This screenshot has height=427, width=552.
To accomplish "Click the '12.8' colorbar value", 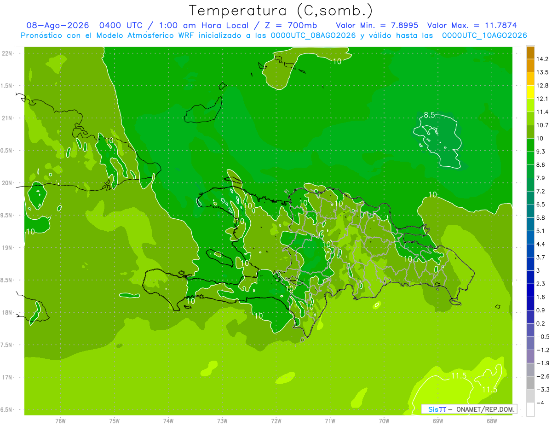I will tap(542, 86).
